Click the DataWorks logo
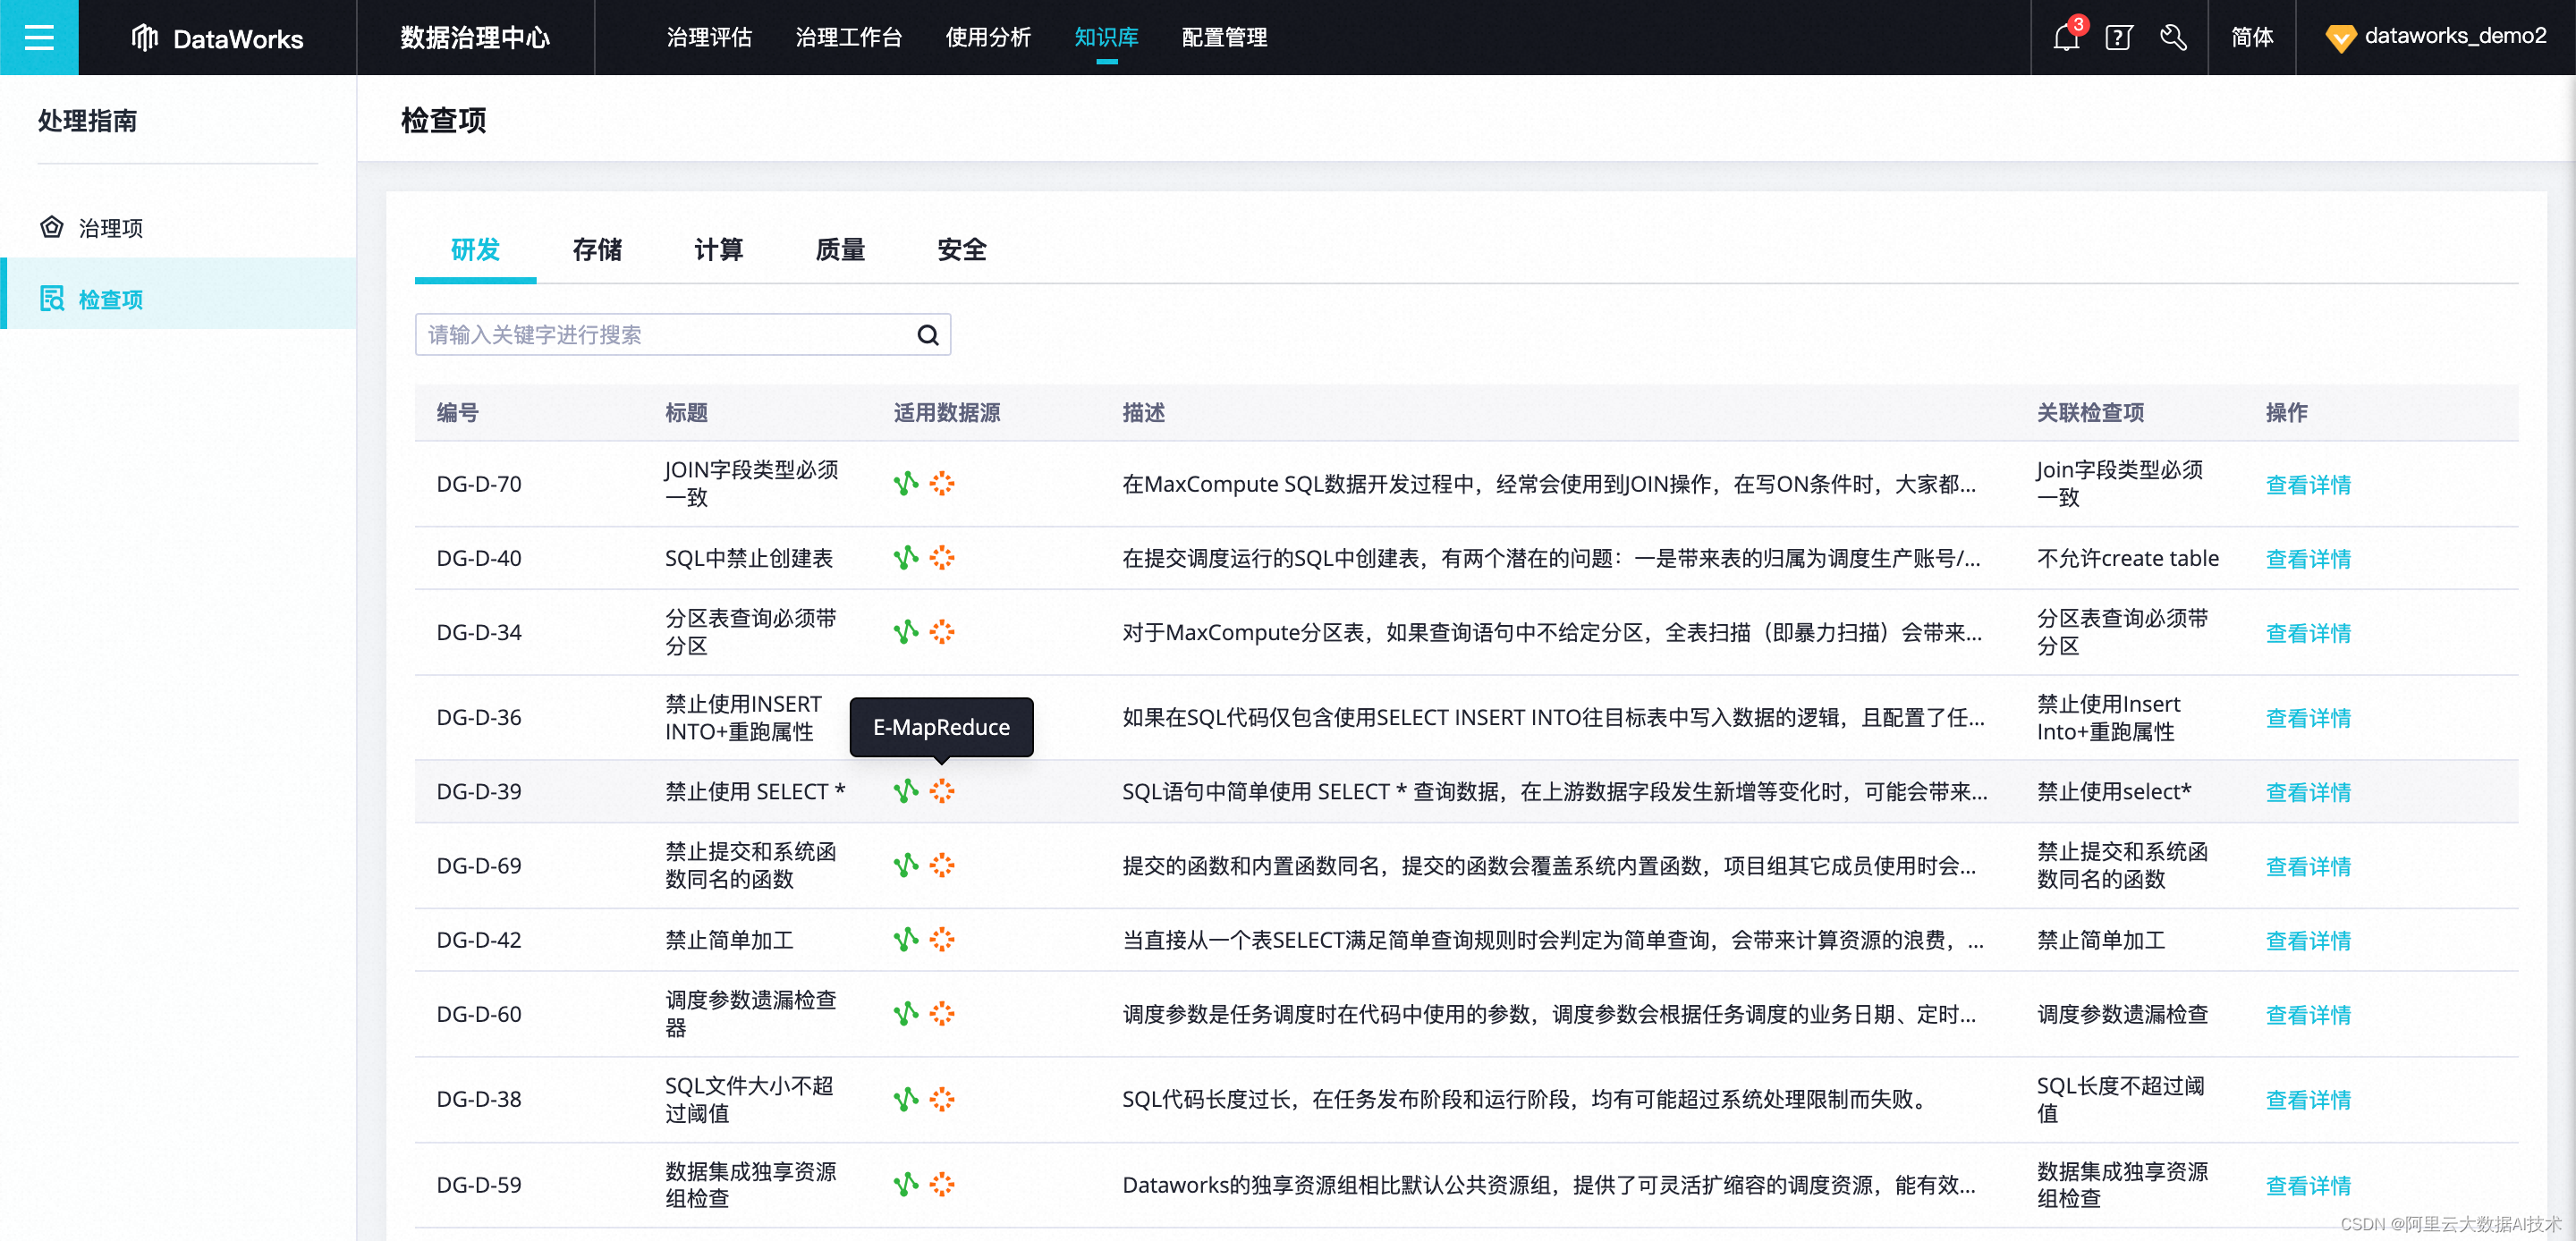 pos(217,38)
